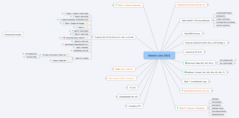Collapse Services Table (M1, M2, M1x) branch
The image size is (239, 118).
(x=216, y=63)
